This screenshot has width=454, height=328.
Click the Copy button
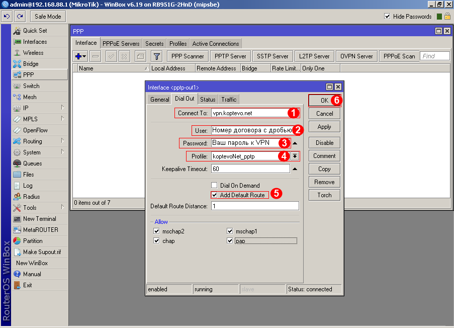(x=324, y=169)
